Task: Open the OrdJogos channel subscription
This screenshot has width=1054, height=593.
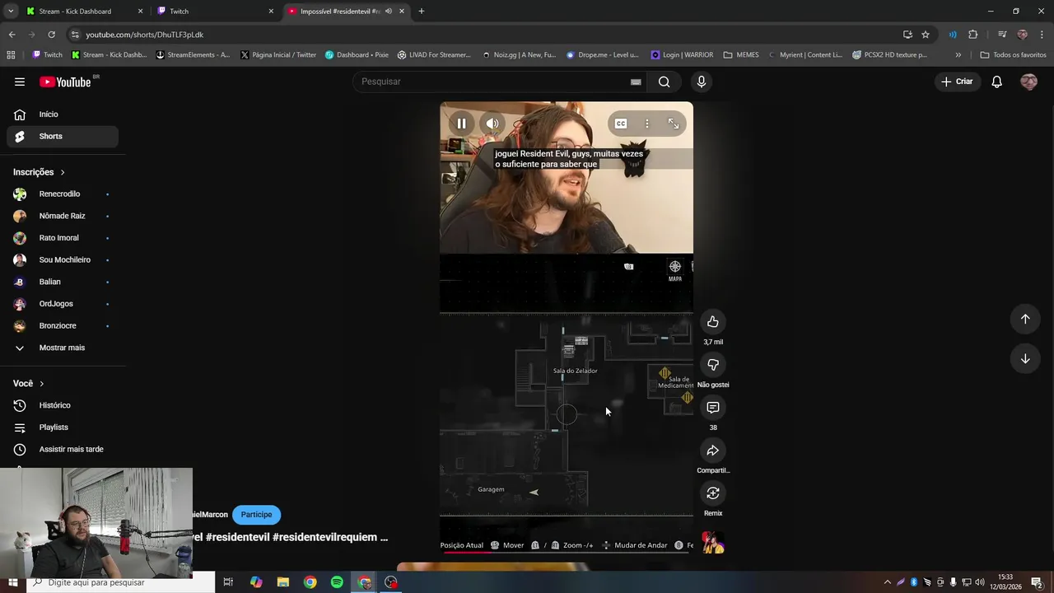Action: [x=63, y=304]
